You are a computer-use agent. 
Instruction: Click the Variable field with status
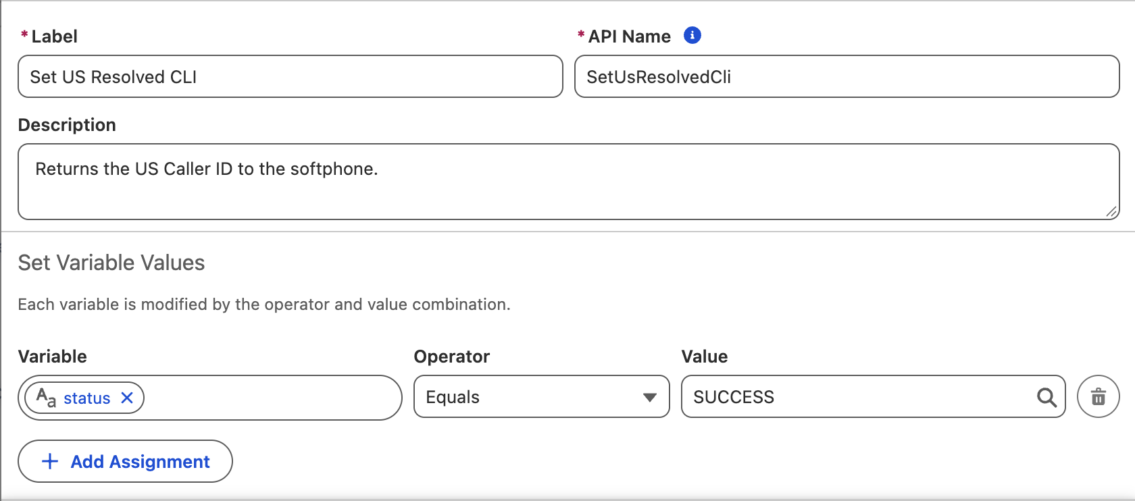point(210,398)
